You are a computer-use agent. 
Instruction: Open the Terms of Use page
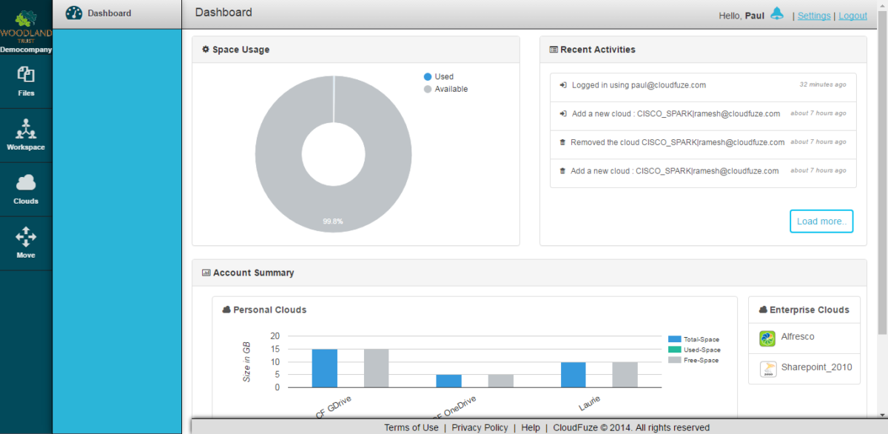coord(411,427)
